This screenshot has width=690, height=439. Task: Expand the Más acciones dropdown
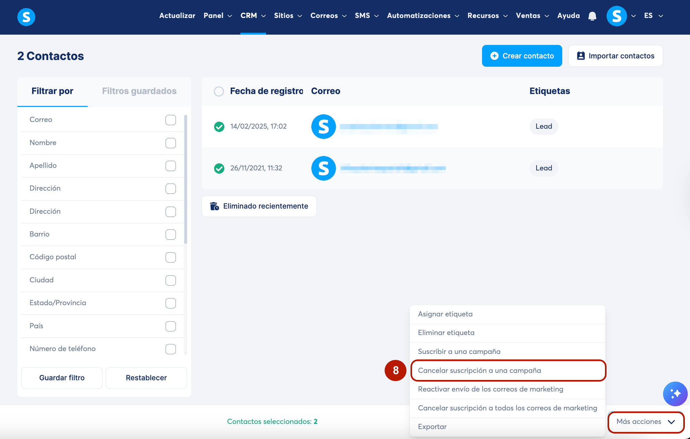(x=645, y=422)
